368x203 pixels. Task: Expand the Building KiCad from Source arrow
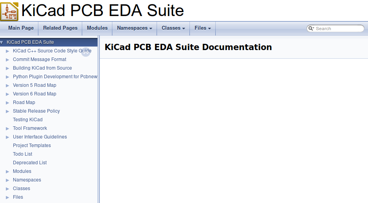coord(7,68)
